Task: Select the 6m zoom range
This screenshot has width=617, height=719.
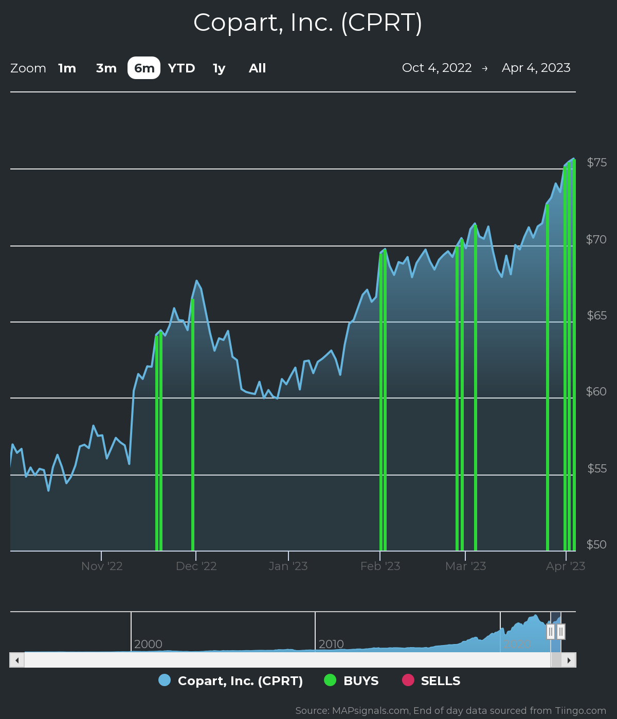Action: (144, 68)
